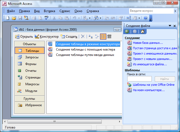Click the Script editor chain icon
180x132 pixels.
coord(113,18)
